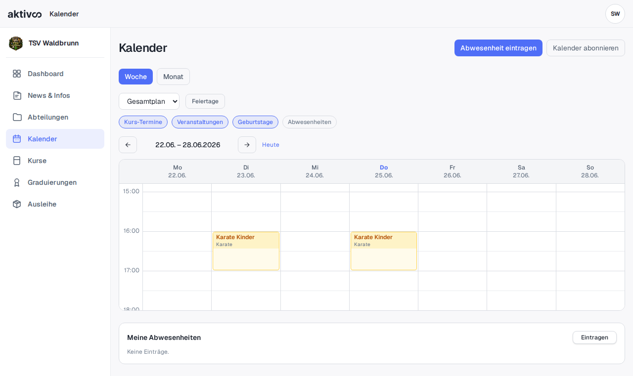Click the Abteilungen folder icon
633x376 pixels.
(17, 117)
